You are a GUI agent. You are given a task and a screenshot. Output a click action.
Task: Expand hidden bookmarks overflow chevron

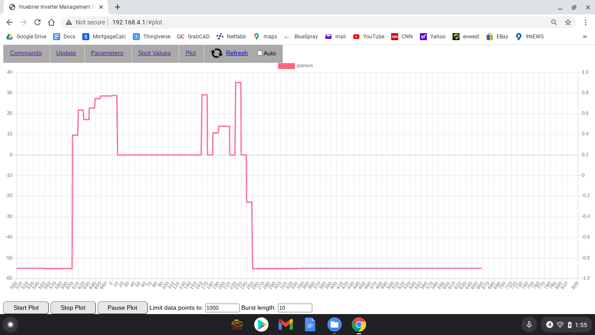point(585,37)
